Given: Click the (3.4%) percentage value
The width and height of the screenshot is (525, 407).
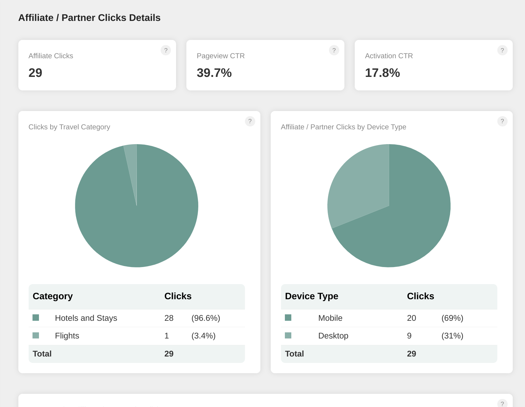Looking at the screenshot, I should point(203,336).
